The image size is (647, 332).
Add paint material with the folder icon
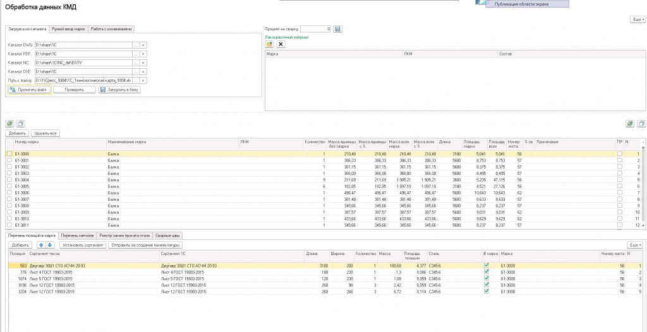[x=269, y=44]
